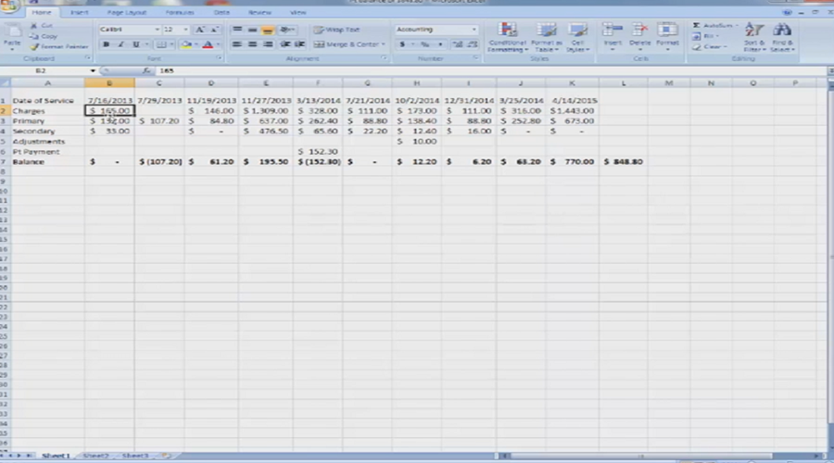The width and height of the screenshot is (834, 463).
Task: Toggle Bold formatting
Action: coord(106,44)
